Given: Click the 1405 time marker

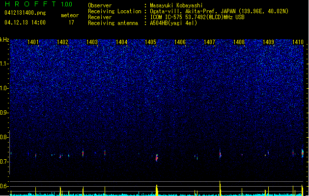Looking at the screenshot, I should (150, 42).
